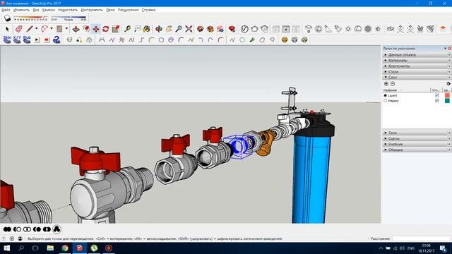Activate the Orbit camera tool
The width and height of the screenshot is (452, 254).
pyautogui.click(x=159, y=29)
